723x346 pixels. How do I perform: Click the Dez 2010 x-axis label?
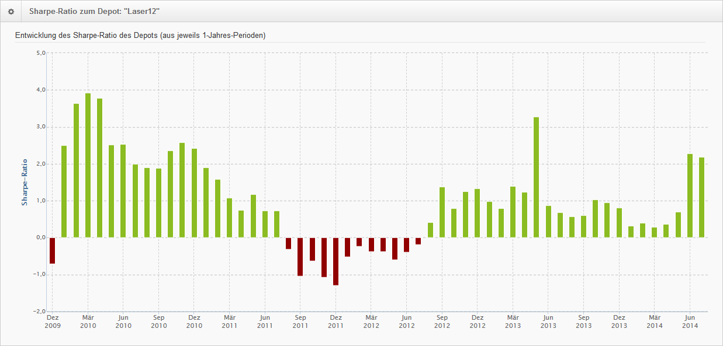194,321
